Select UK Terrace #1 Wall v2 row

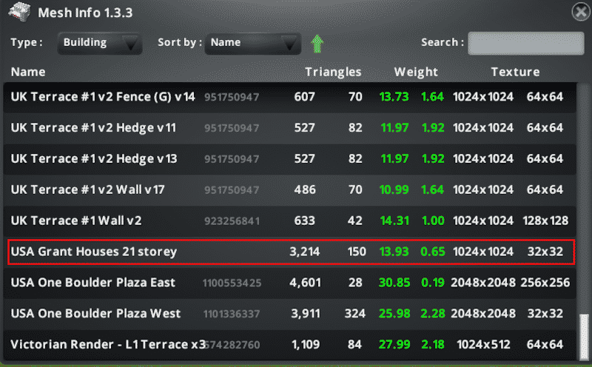[x=76, y=220]
